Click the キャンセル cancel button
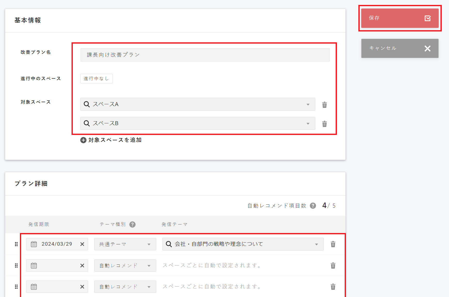Screen dimensions: 449x297 point(400,48)
